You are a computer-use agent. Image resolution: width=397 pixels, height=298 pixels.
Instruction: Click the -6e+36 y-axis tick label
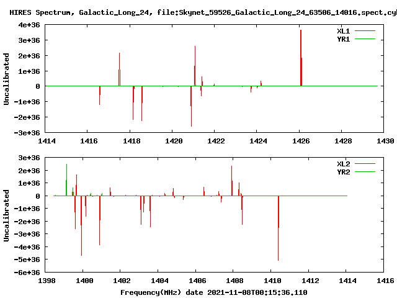[x=27, y=273]
